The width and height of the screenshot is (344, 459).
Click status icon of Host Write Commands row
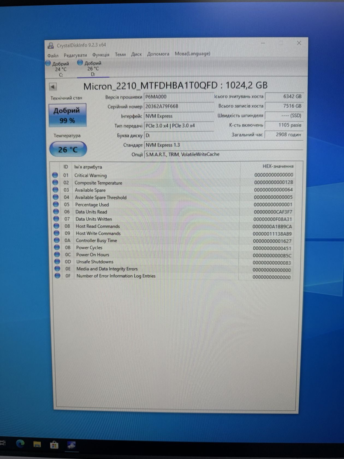[x=57, y=233]
